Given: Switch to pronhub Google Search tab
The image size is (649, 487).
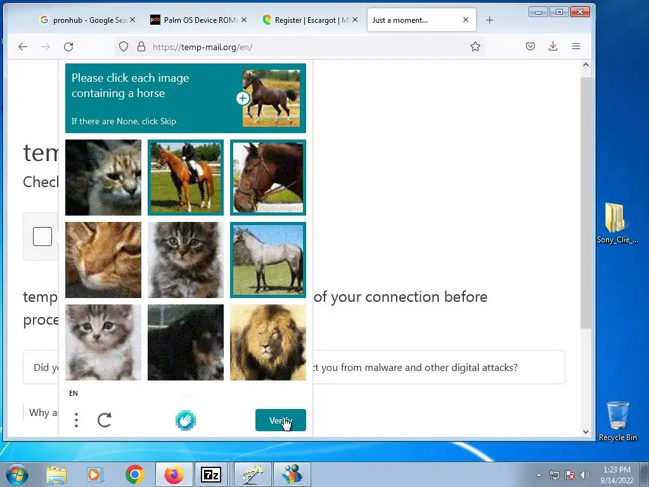Looking at the screenshot, I should click(x=87, y=20).
